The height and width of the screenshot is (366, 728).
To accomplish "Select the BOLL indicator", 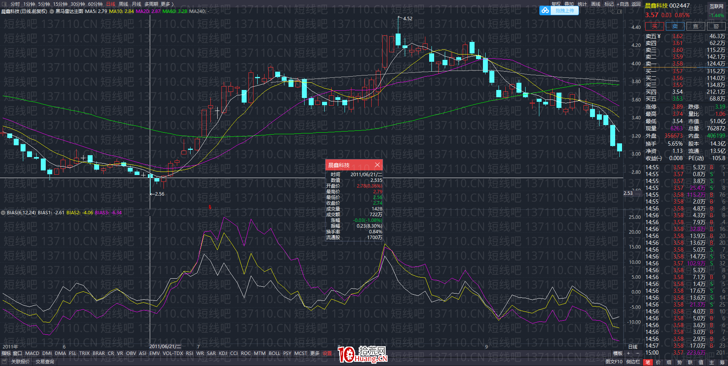I will [x=274, y=353].
